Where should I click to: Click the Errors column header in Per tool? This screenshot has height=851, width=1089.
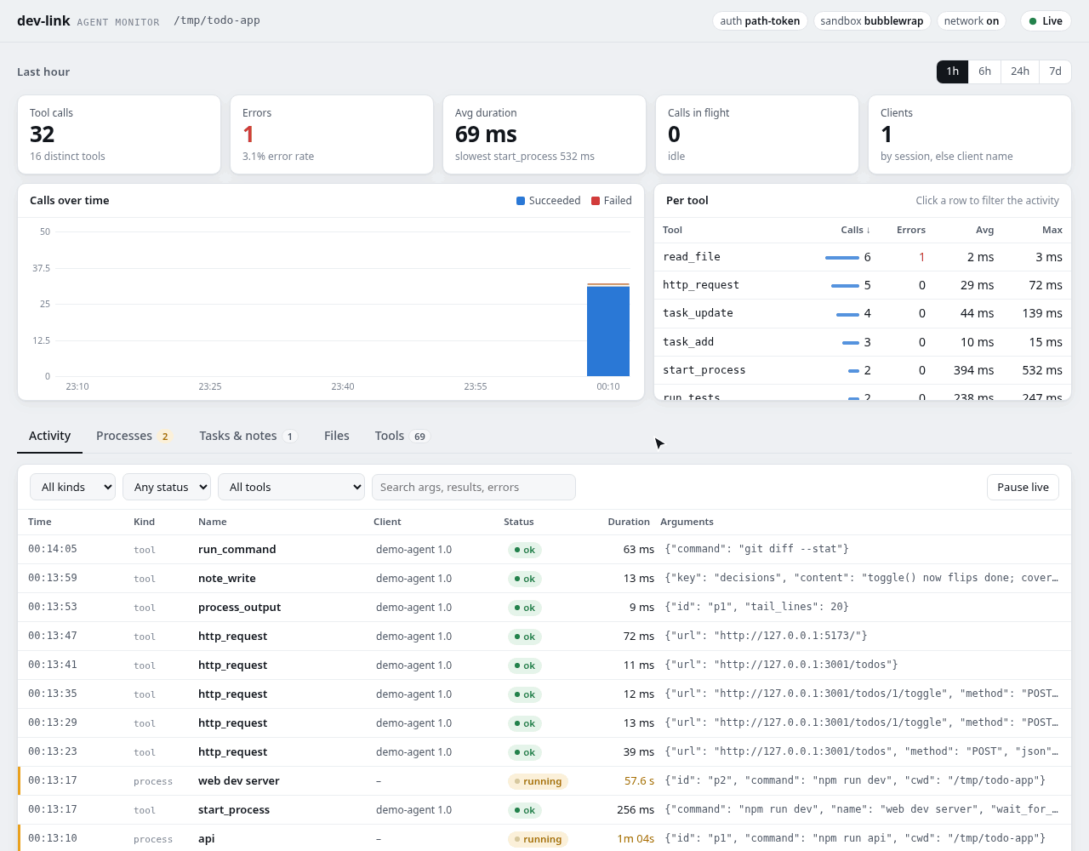pyautogui.click(x=910, y=230)
